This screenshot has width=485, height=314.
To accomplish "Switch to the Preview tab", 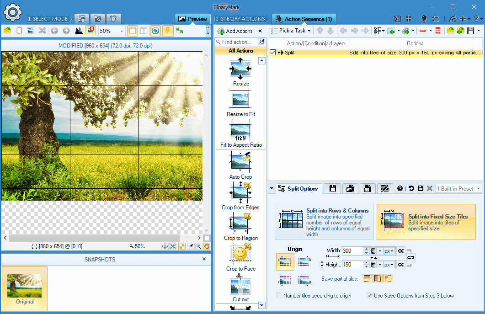I will [x=192, y=19].
